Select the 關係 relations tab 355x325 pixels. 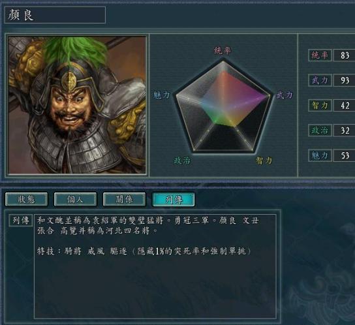(x=124, y=199)
